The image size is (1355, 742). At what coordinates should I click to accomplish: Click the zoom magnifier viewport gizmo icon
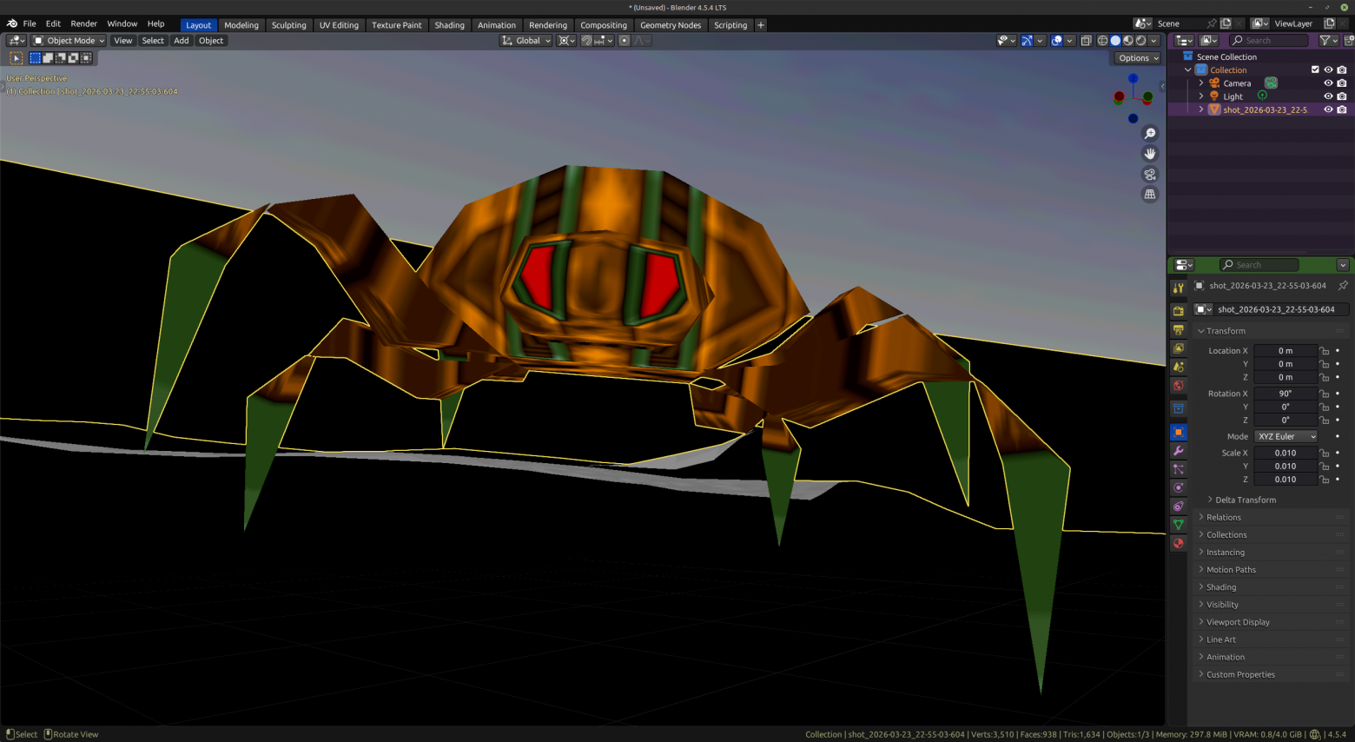[x=1150, y=134]
